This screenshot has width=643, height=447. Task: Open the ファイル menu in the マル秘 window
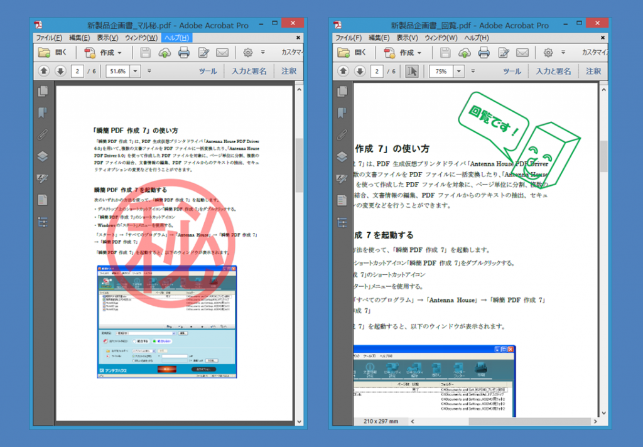coord(49,38)
